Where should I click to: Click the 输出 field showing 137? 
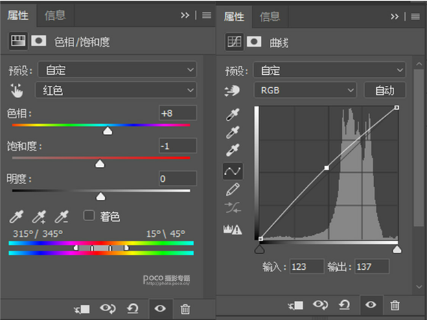tap(372, 266)
